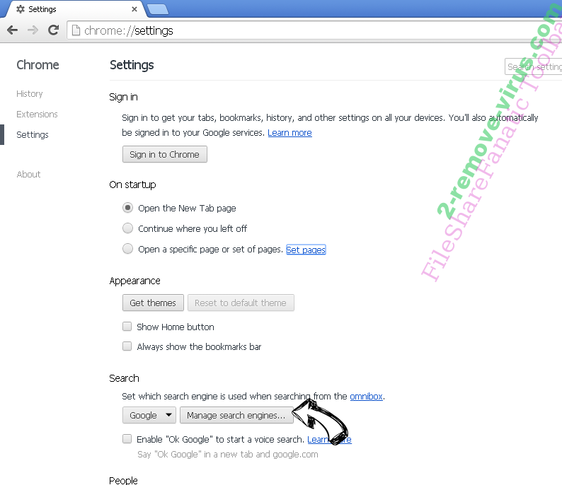Select Settings in the sidebar
This screenshot has width=562, height=485.
click(33, 135)
